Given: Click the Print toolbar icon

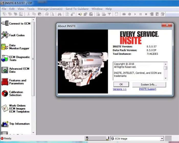Looking at the screenshot, I should point(47,14).
